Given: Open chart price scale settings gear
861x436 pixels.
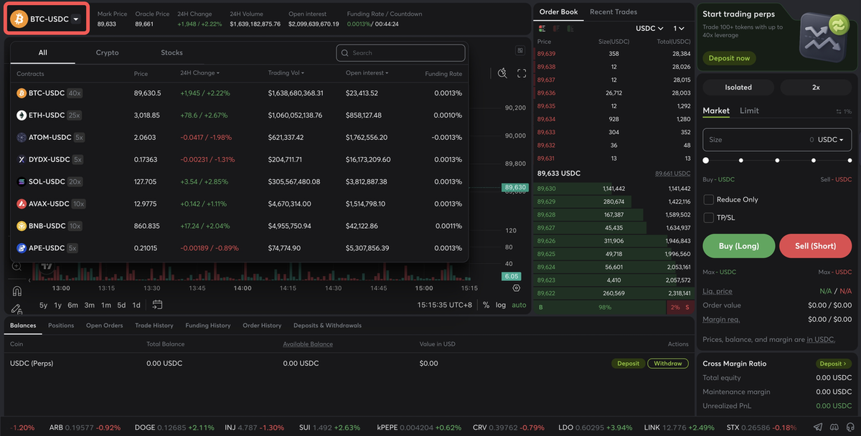Looking at the screenshot, I should (x=517, y=288).
